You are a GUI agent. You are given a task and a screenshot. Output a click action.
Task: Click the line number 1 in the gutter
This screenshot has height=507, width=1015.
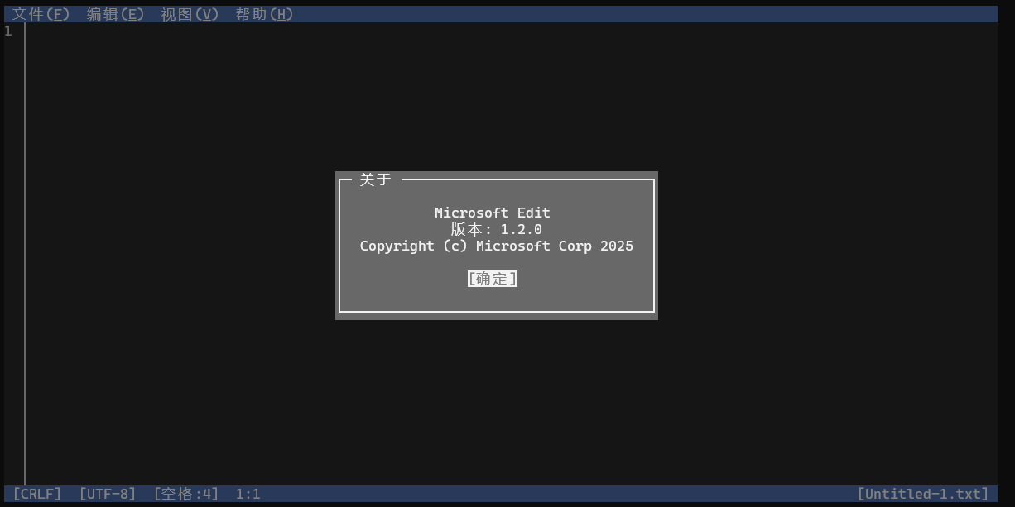pyautogui.click(x=8, y=31)
